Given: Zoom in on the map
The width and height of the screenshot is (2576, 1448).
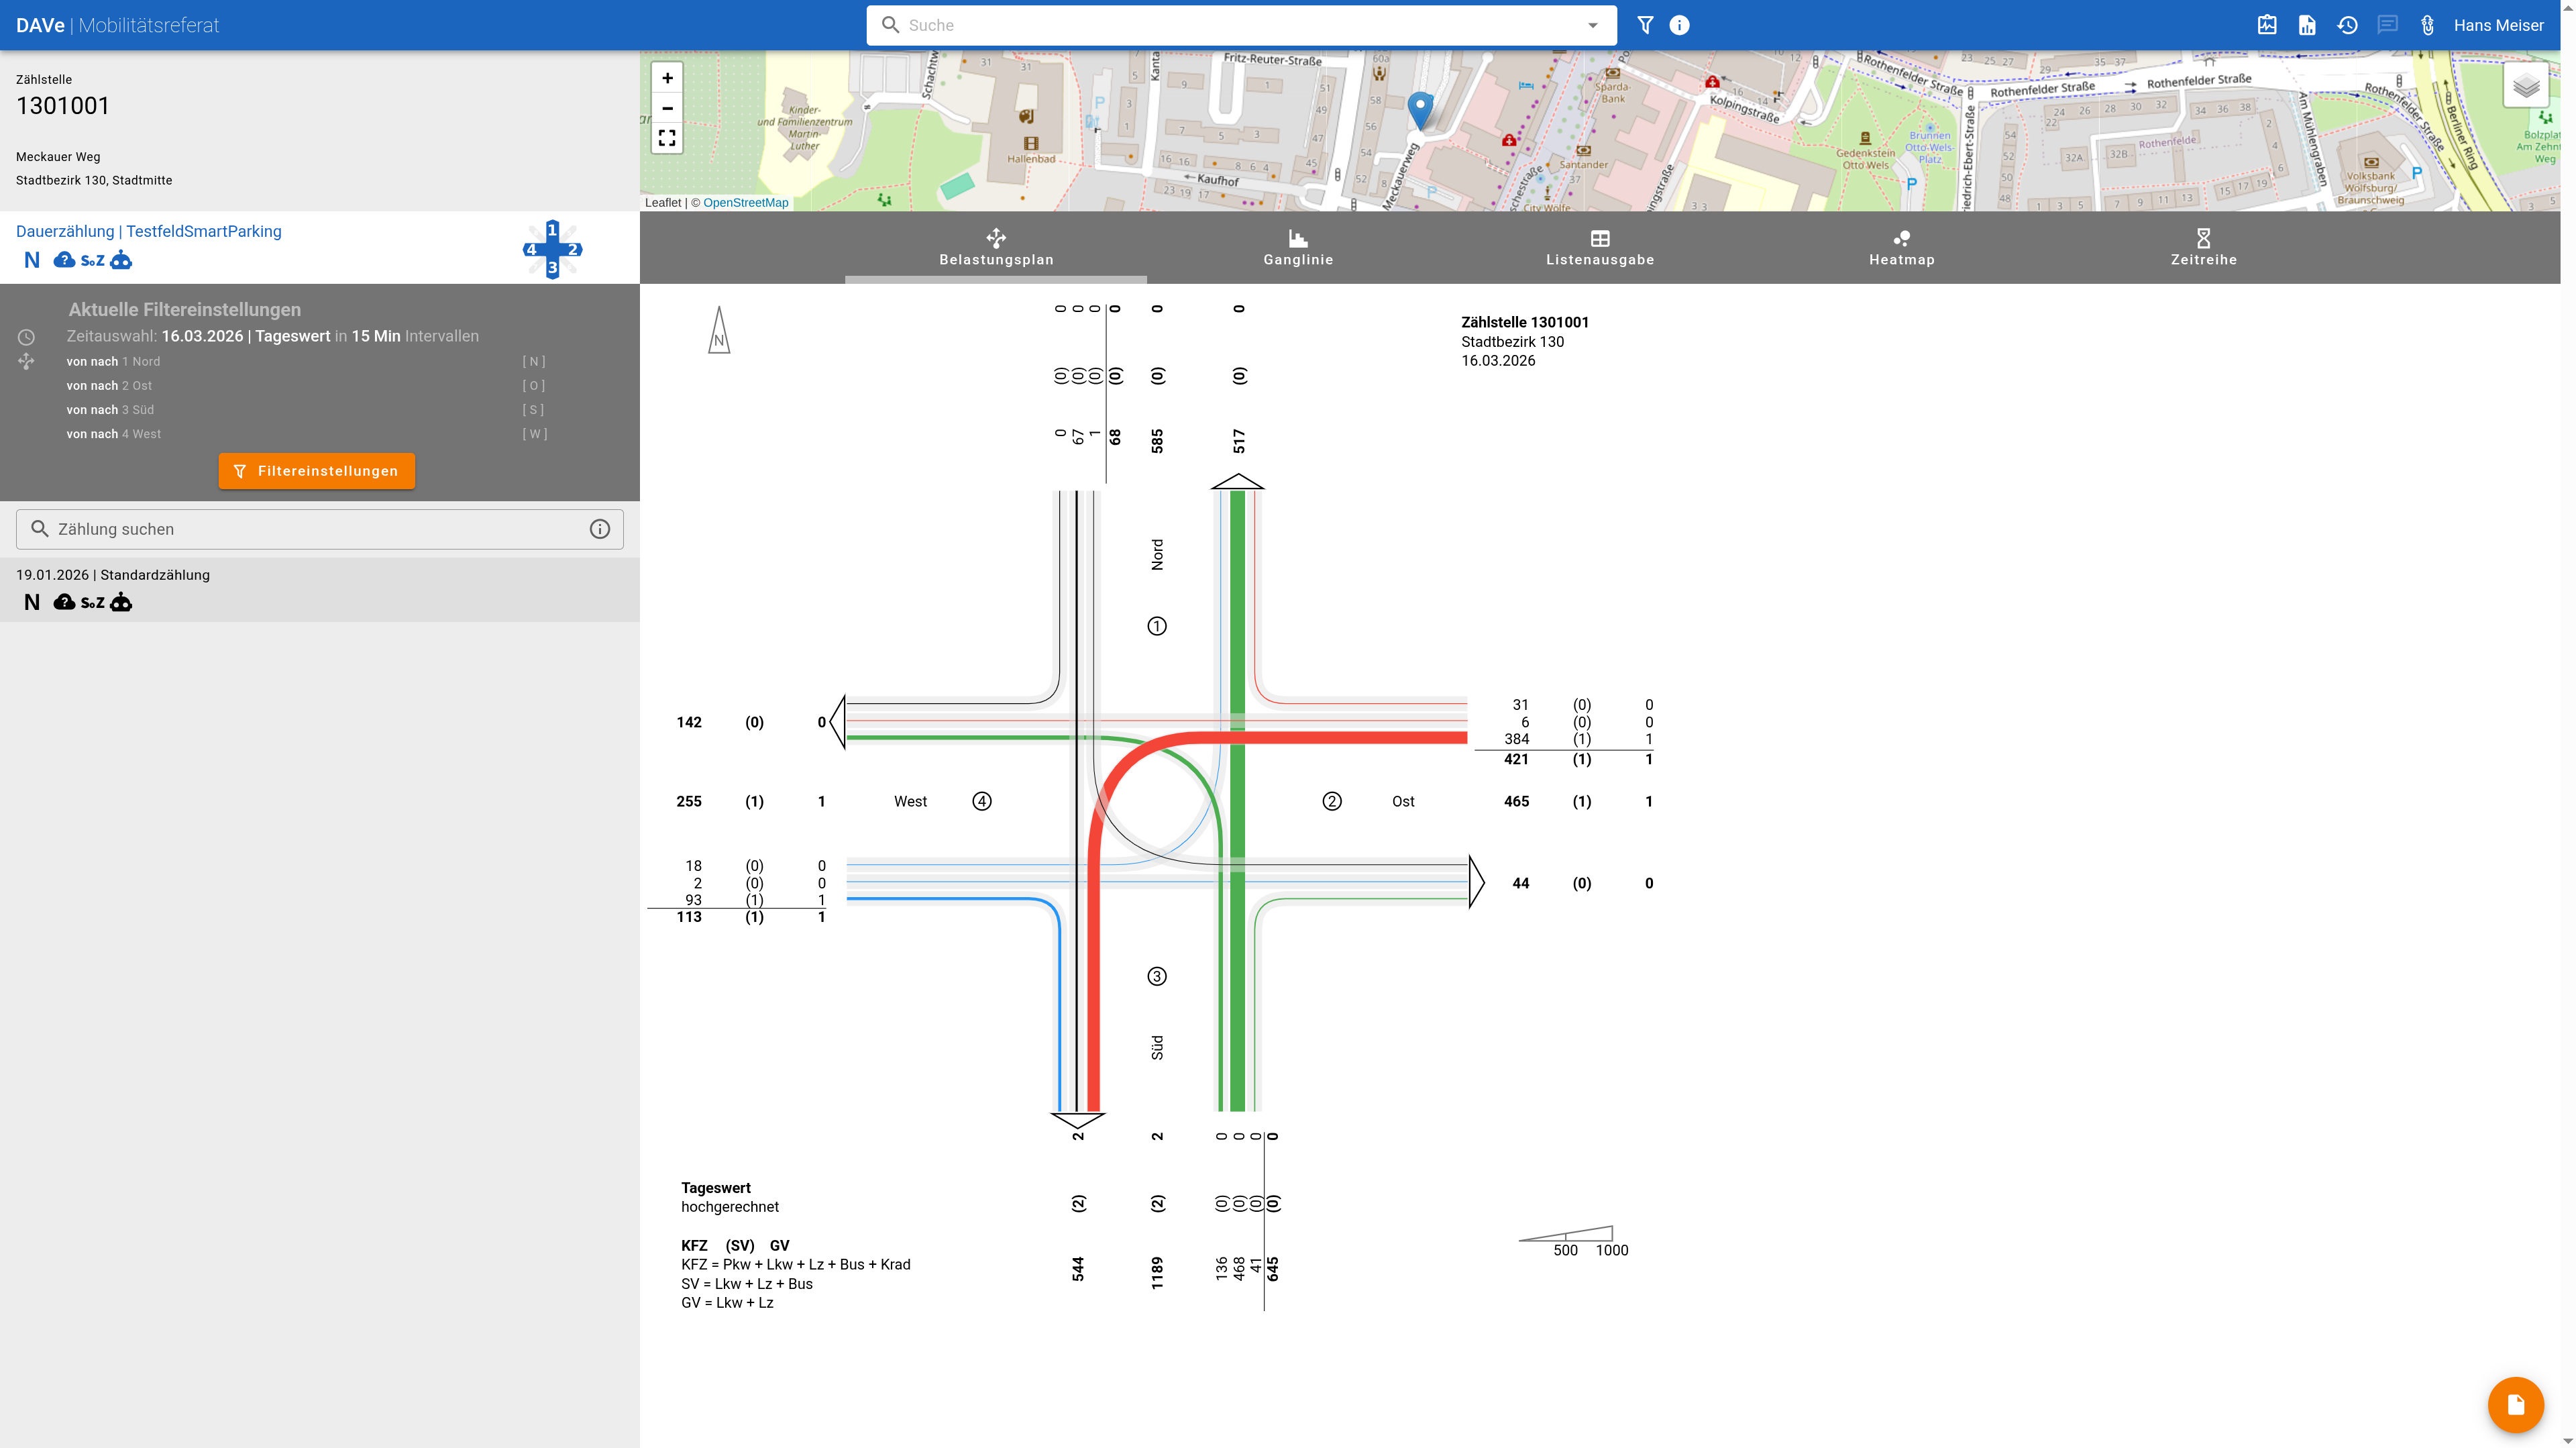Looking at the screenshot, I should [x=667, y=78].
